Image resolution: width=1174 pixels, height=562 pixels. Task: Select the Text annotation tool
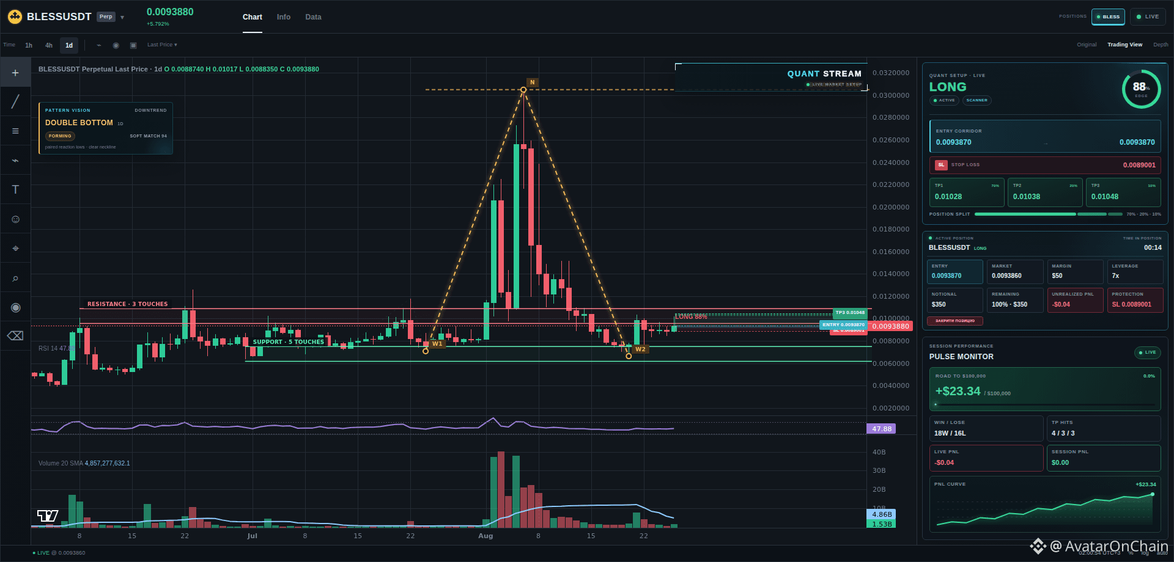click(15, 189)
